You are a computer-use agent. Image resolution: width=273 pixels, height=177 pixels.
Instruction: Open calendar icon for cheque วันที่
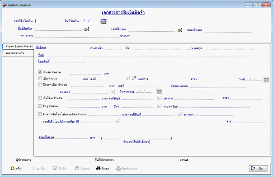point(266,80)
